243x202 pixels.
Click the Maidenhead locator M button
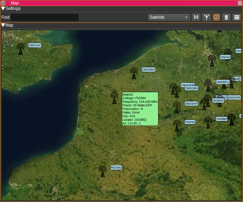tap(196, 17)
